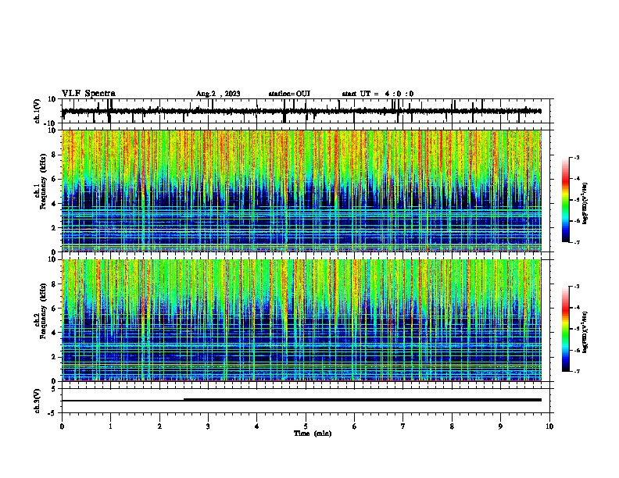Click the "VLF Spectra" plot title
The image size is (619, 478).
coord(88,94)
